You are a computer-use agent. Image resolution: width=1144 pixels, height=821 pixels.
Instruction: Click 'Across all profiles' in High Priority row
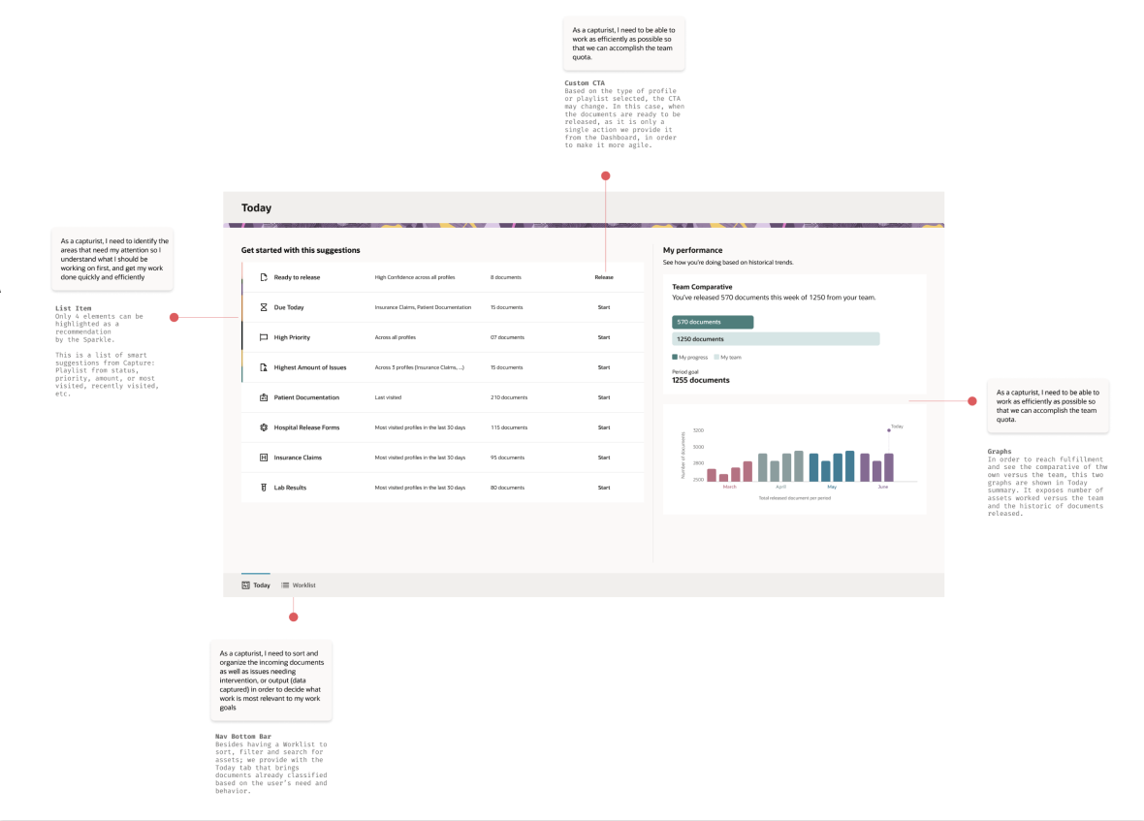tap(395, 337)
